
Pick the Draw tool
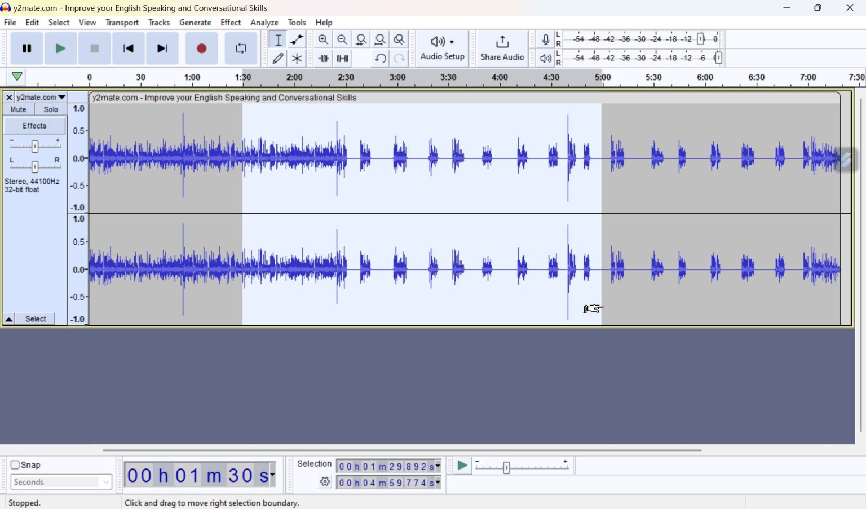(278, 58)
